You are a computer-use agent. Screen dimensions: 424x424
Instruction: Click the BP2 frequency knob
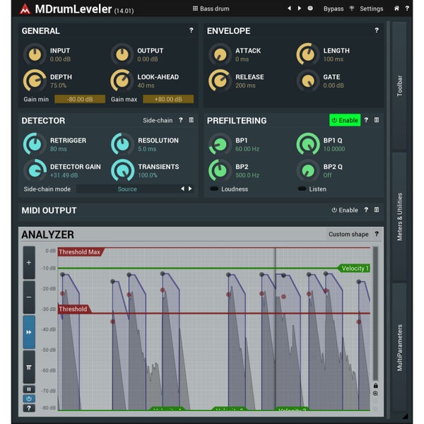(220, 170)
